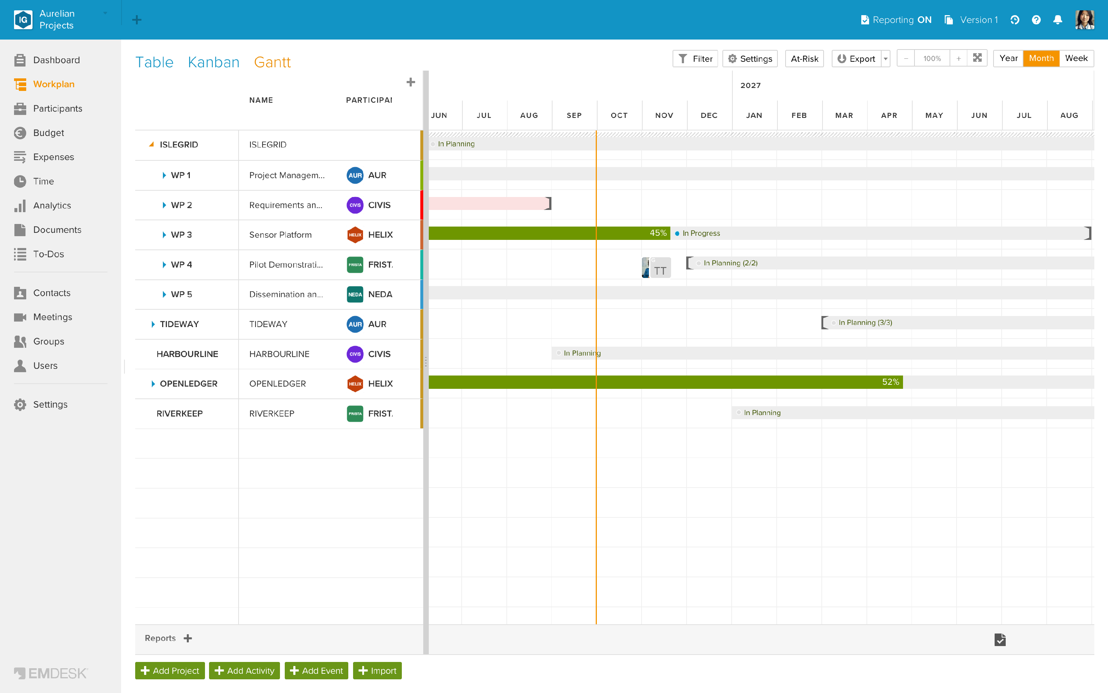Open the Analytics bar chart icon
Image resolution: width=1108 pixels, height=693 pixels.
[20, 206]
